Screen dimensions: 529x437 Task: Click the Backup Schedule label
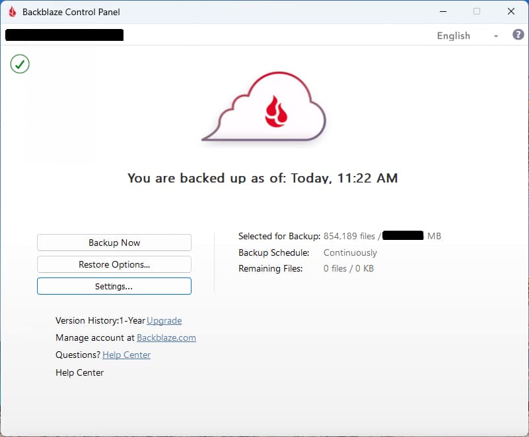274,253
